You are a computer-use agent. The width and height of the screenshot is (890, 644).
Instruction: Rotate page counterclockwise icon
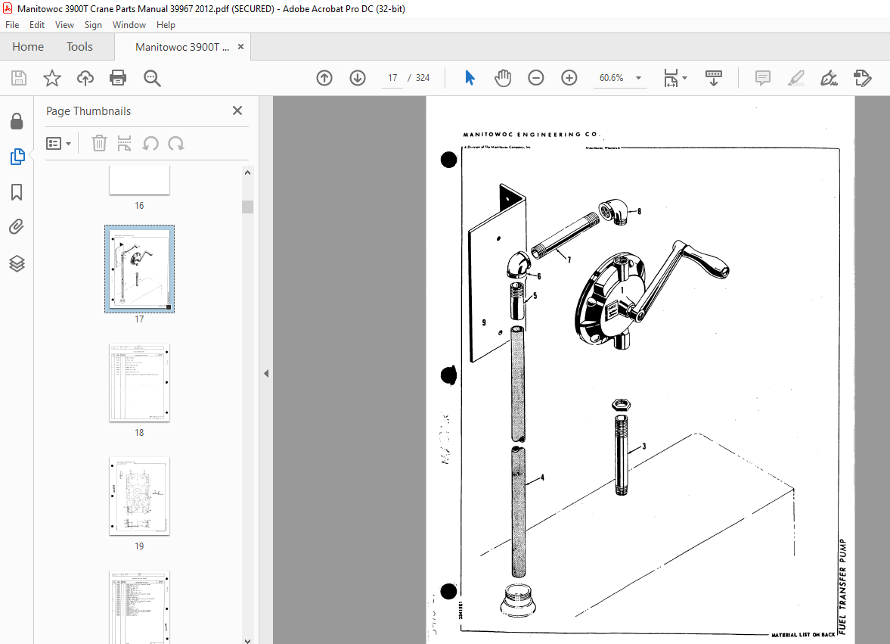point(150,143)
